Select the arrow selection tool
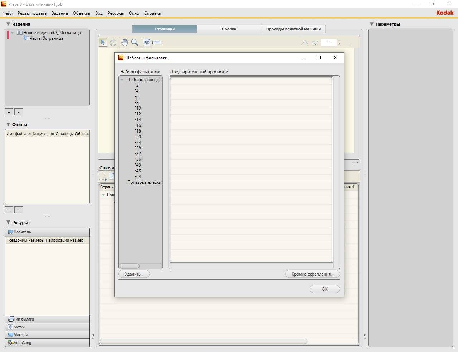Screen dimensions: 458x352 (x=103, y=43)
